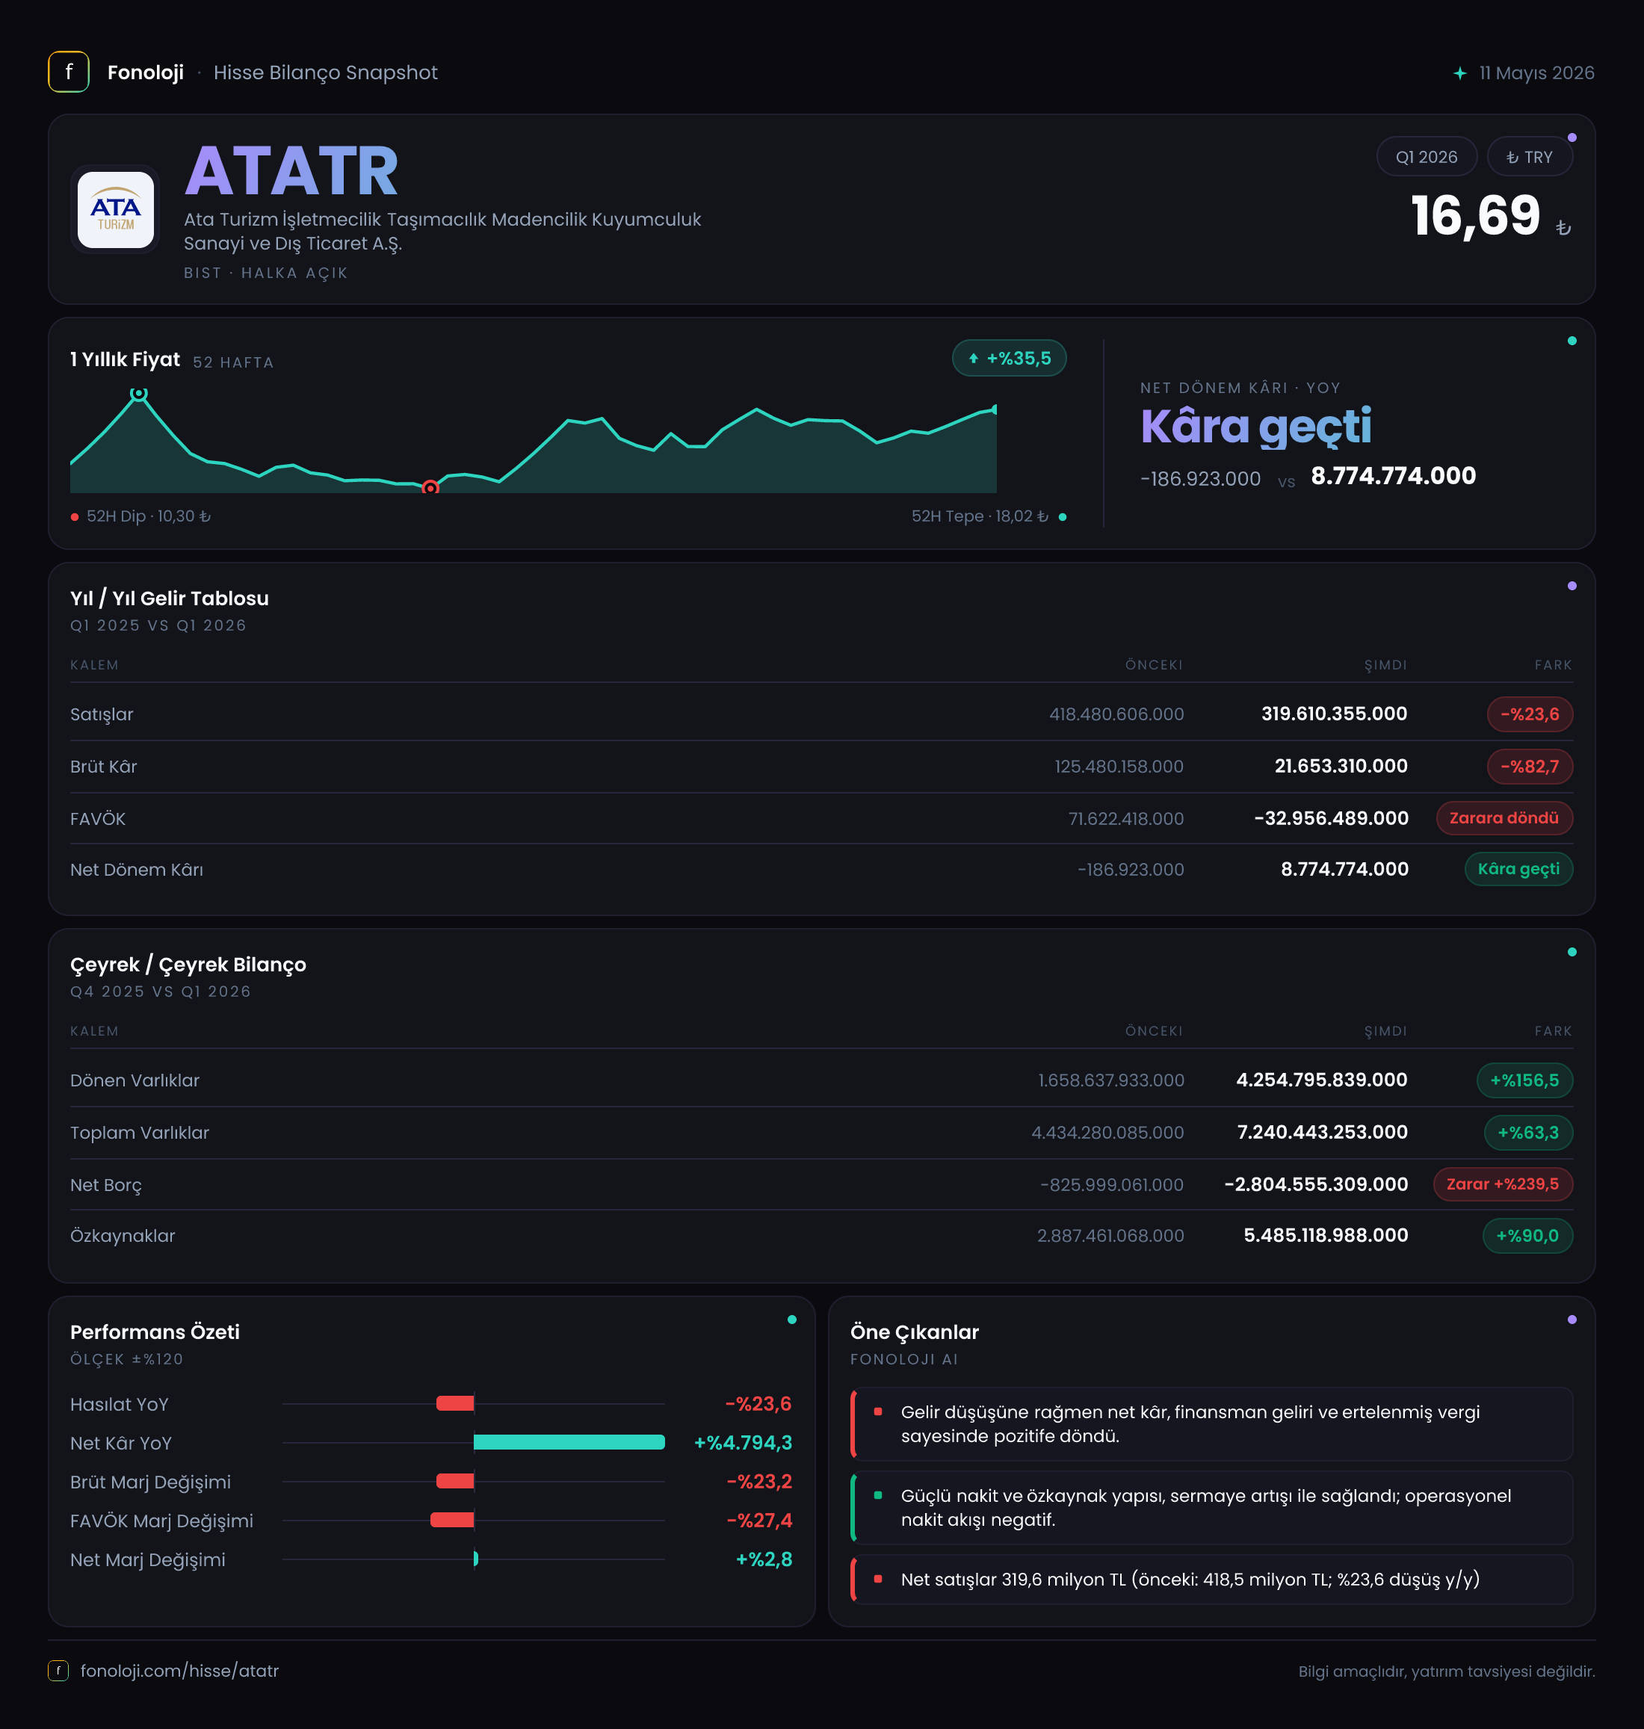Screen dimensions: 1644x1729
Task: Open the fonoloji.com/hisse/atatr link
Action: coord(179,1670)
